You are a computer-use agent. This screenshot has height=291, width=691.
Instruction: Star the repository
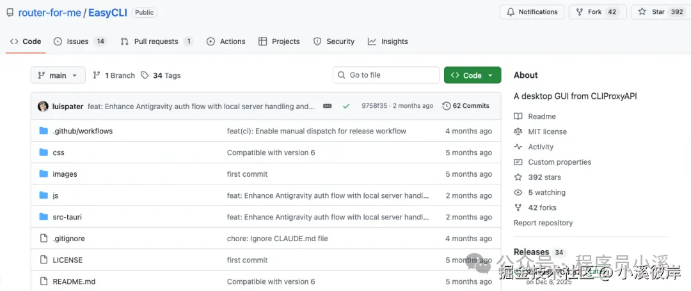pyautogui.click(x=661, y=12)
